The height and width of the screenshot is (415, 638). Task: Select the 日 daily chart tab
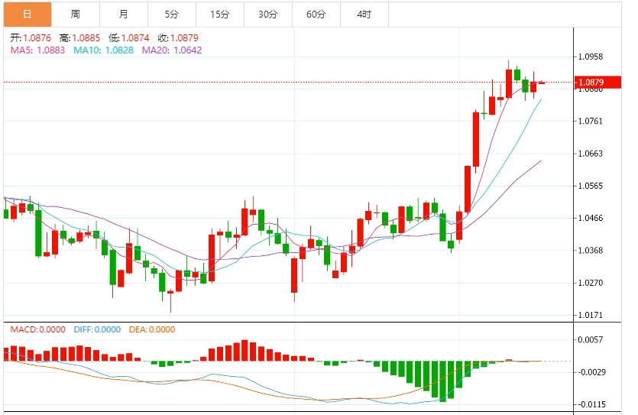point(28,15)
